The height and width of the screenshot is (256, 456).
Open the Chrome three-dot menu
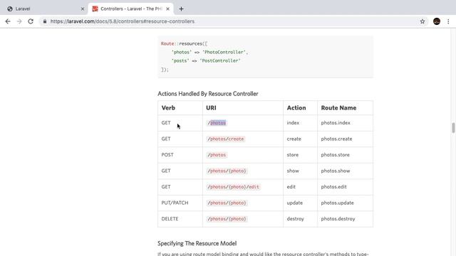pos(448,21)
